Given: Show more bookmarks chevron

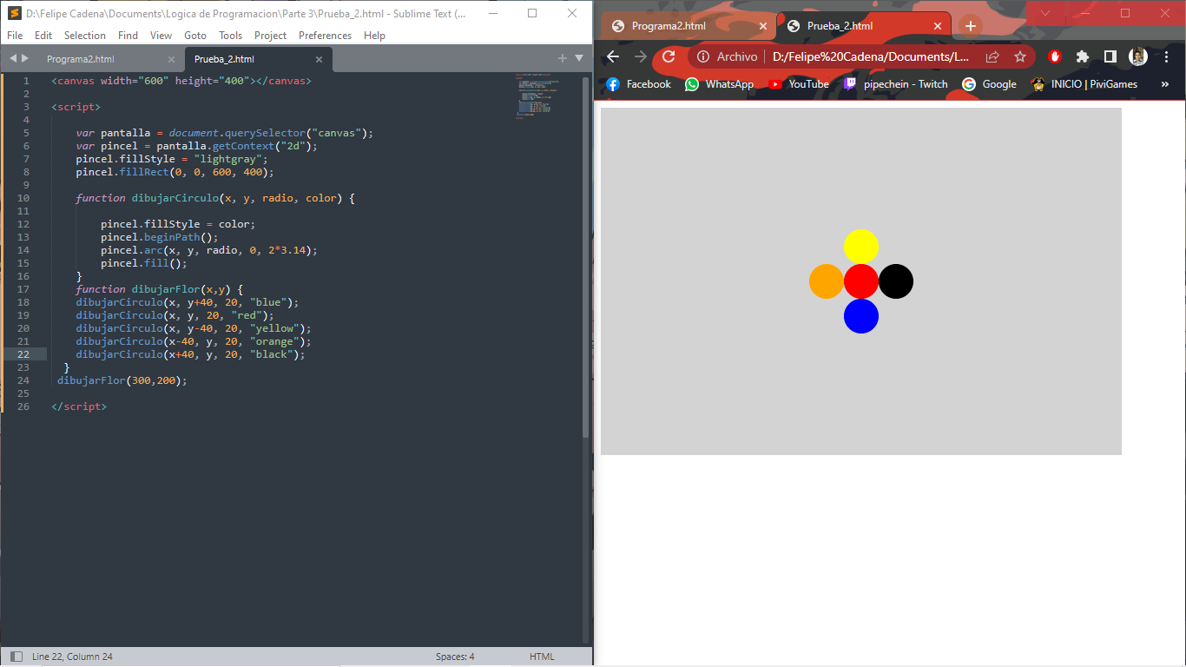Looking at the screenshot, I should click(x=1165, y=84).
